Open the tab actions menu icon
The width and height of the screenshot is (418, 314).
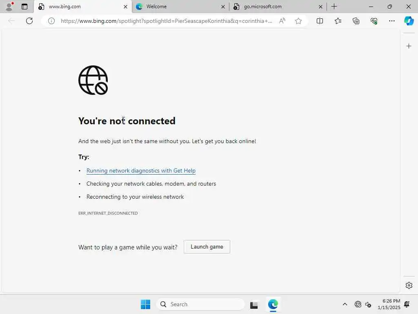24,7
